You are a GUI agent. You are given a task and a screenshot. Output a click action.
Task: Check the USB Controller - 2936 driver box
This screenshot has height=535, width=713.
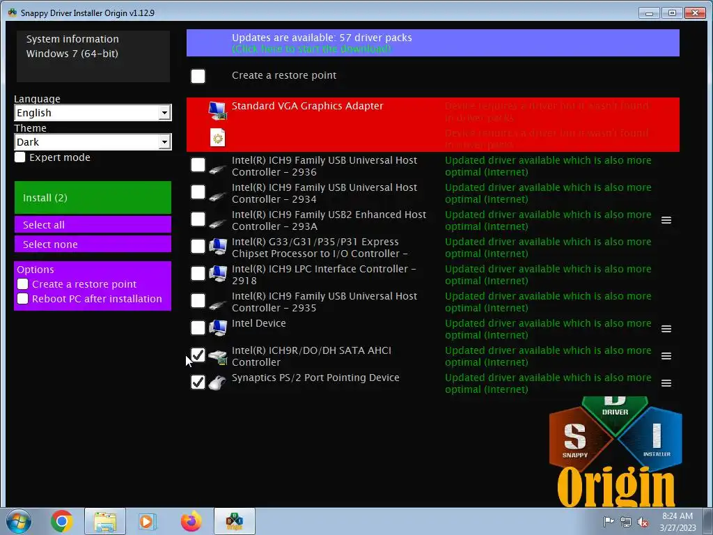pos(198,164)
